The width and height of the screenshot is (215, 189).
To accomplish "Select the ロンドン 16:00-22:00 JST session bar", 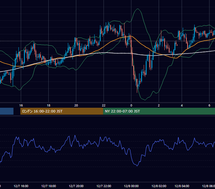I will tap(62, 111).
